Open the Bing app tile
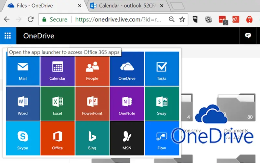Viewport: 260px width, 163px height. pyautogui.click(x=92, y=138)
